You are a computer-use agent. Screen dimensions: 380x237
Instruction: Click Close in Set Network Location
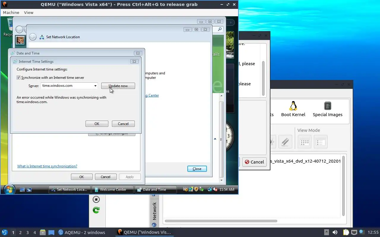(197, 169)
